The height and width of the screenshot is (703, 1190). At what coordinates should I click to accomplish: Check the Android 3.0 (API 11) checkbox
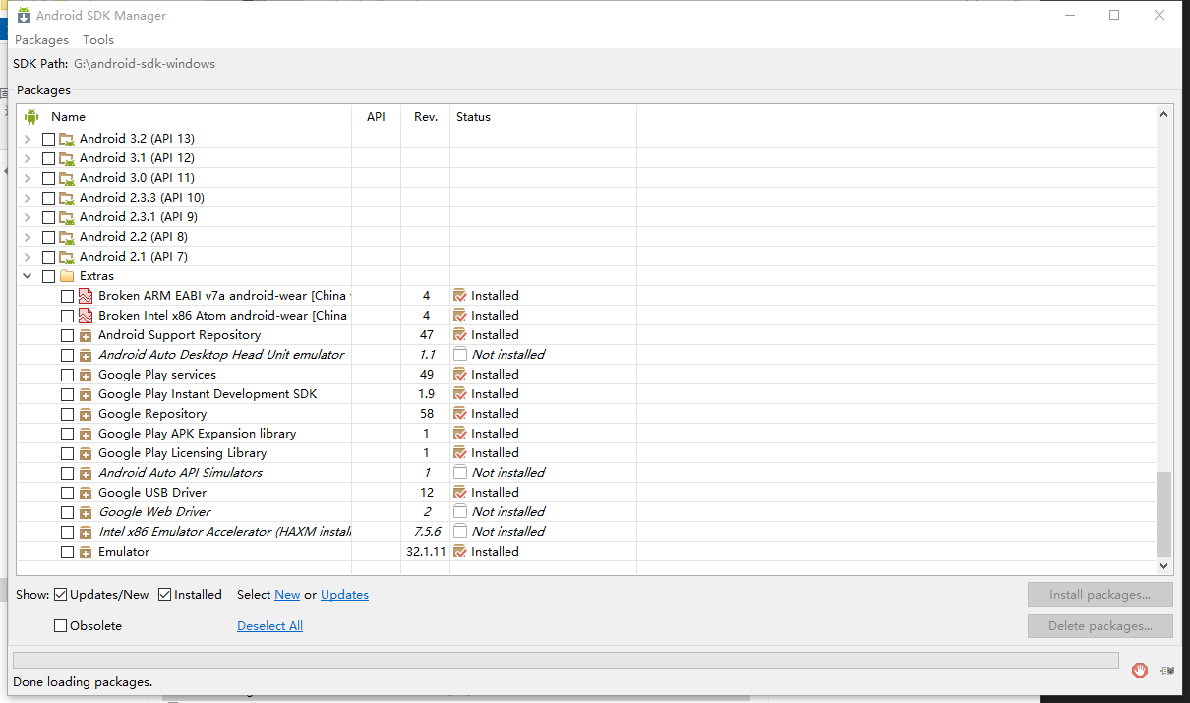(x=48, y=178)
